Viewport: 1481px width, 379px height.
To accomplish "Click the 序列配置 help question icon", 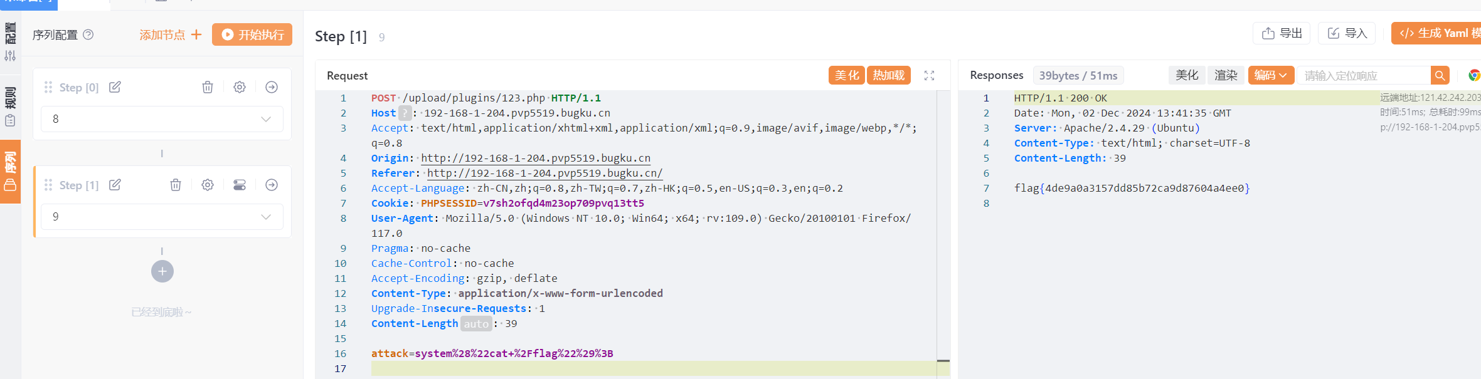I will 88,34.
